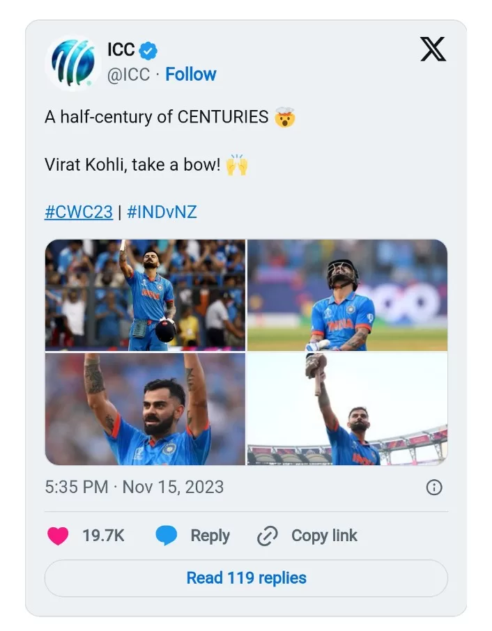Viewport: 492px width, 631px height.
Task: Open the X logo in the corner
Action: pos(433,49)
